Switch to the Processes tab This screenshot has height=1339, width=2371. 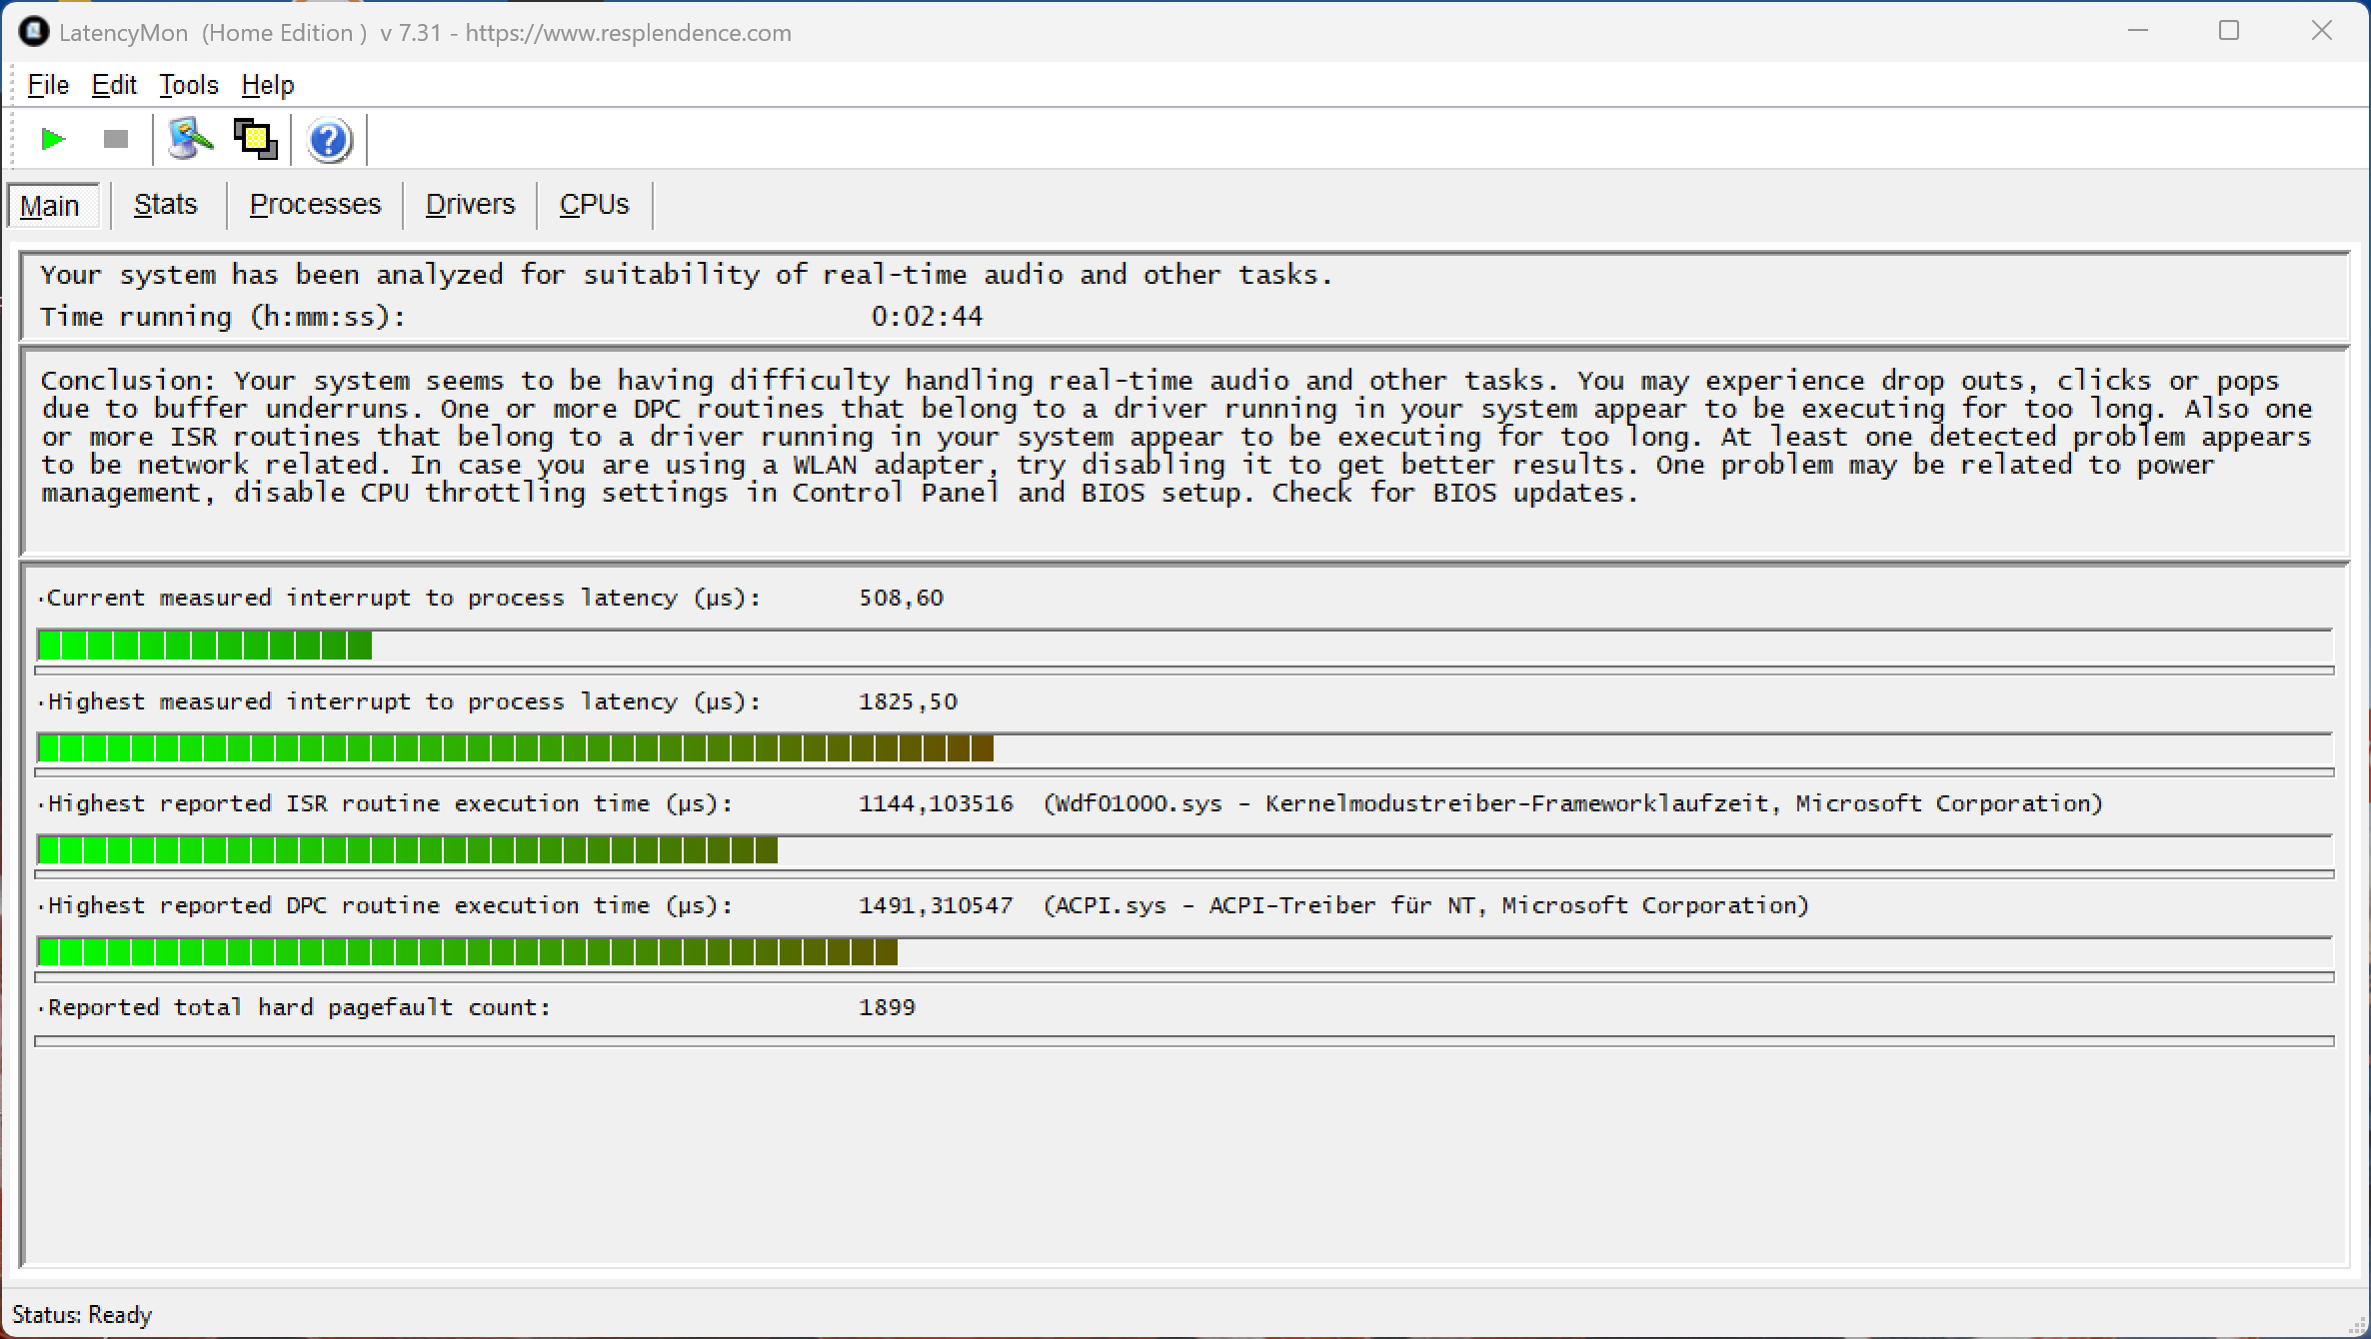tap(315, 205)
